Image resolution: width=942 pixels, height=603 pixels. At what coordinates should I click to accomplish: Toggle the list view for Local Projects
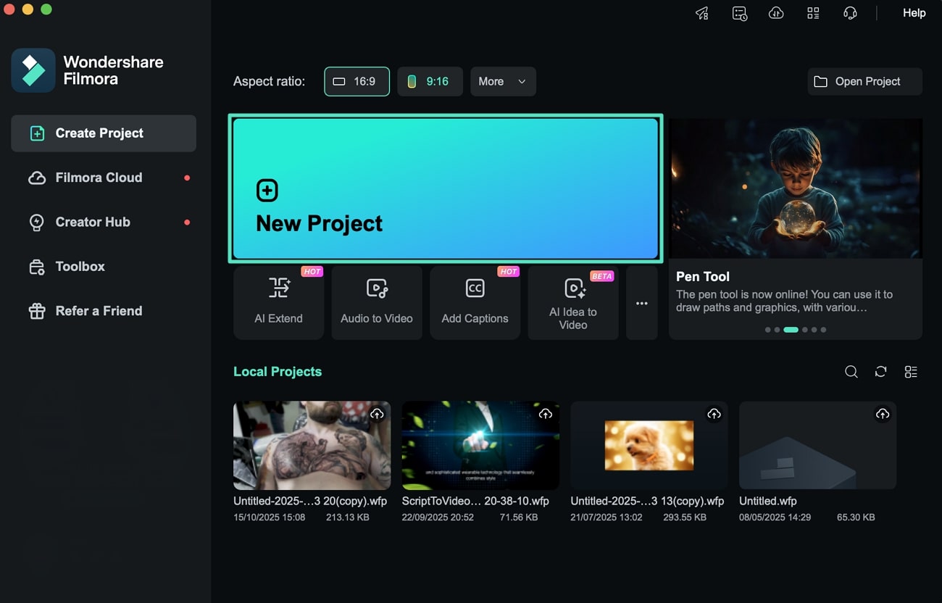[911, 371]
